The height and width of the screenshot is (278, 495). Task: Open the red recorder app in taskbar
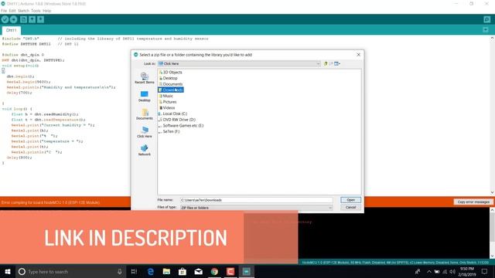coord(230,271)
